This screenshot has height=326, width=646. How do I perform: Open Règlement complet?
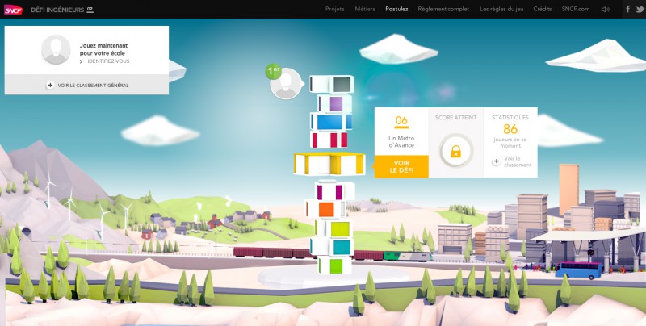[444, 9]
